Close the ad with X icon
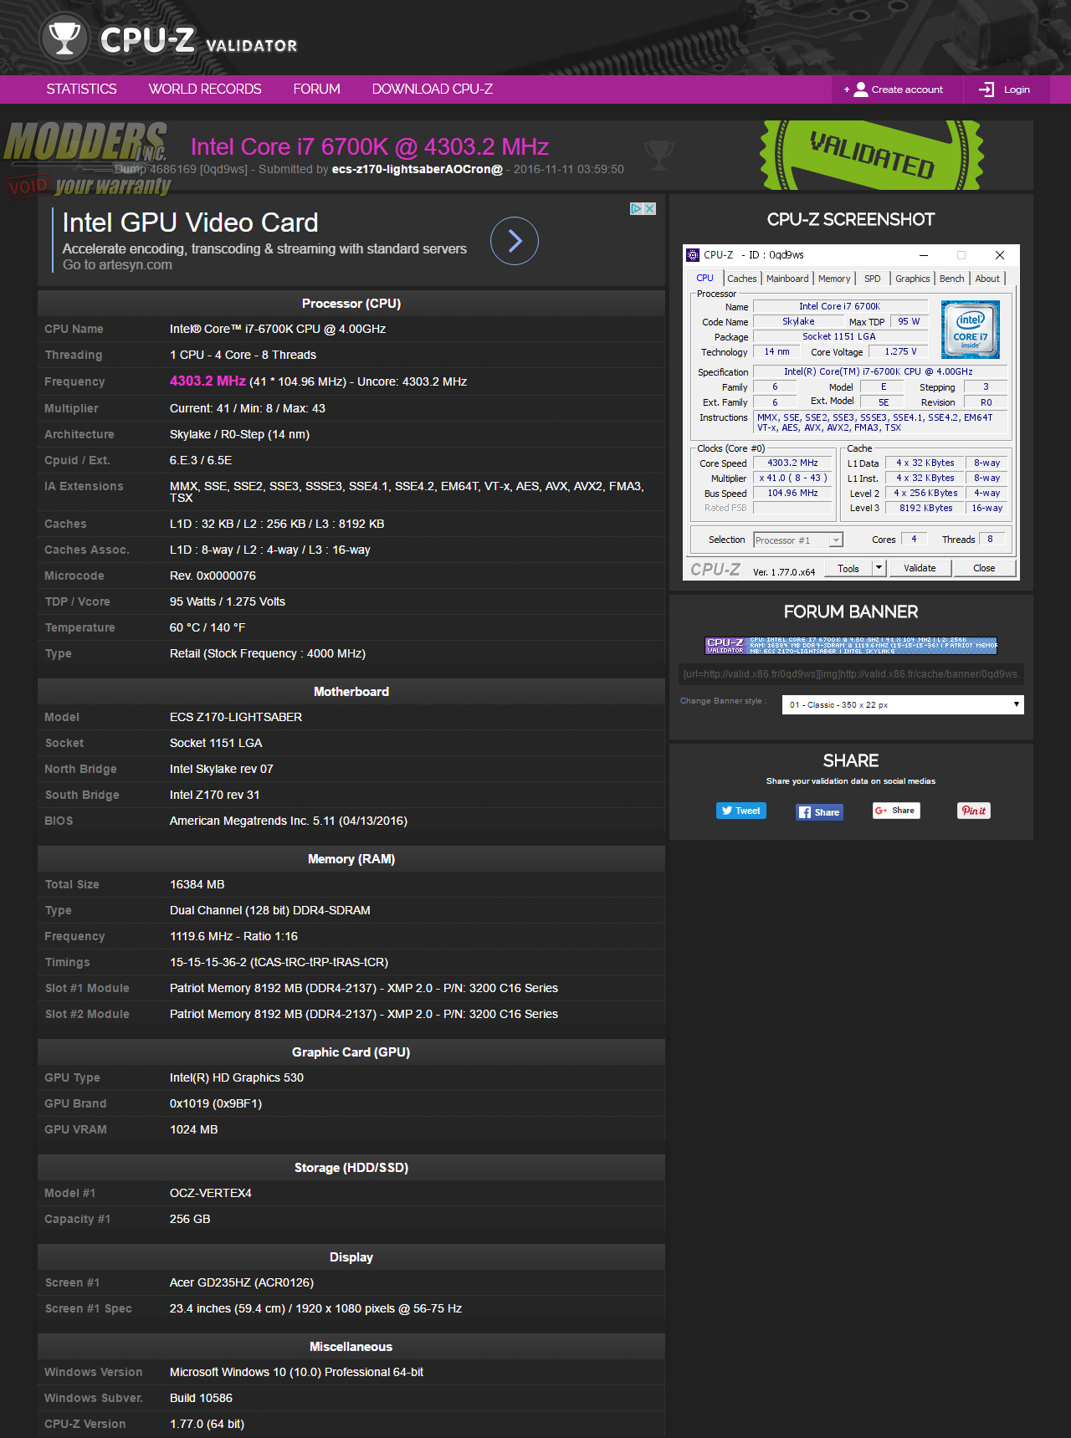This screenshot has height=1438, width=1071. [x=649, y=208]
